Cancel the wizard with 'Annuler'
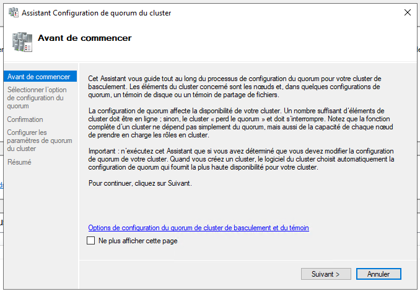The image size is (420, 294). [x=378, y=274]
